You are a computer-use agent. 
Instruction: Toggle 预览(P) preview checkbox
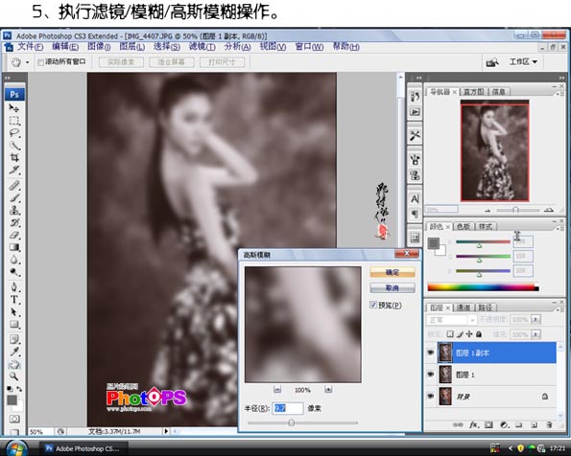pos(373,305)
